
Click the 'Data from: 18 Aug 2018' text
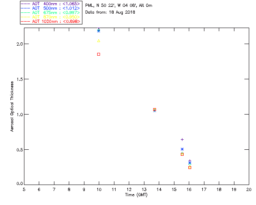(x=110, y=12)
